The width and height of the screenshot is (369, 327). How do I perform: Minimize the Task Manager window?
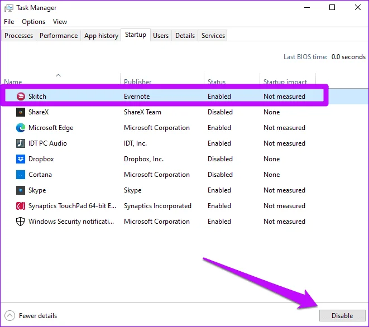coord(307,7)
